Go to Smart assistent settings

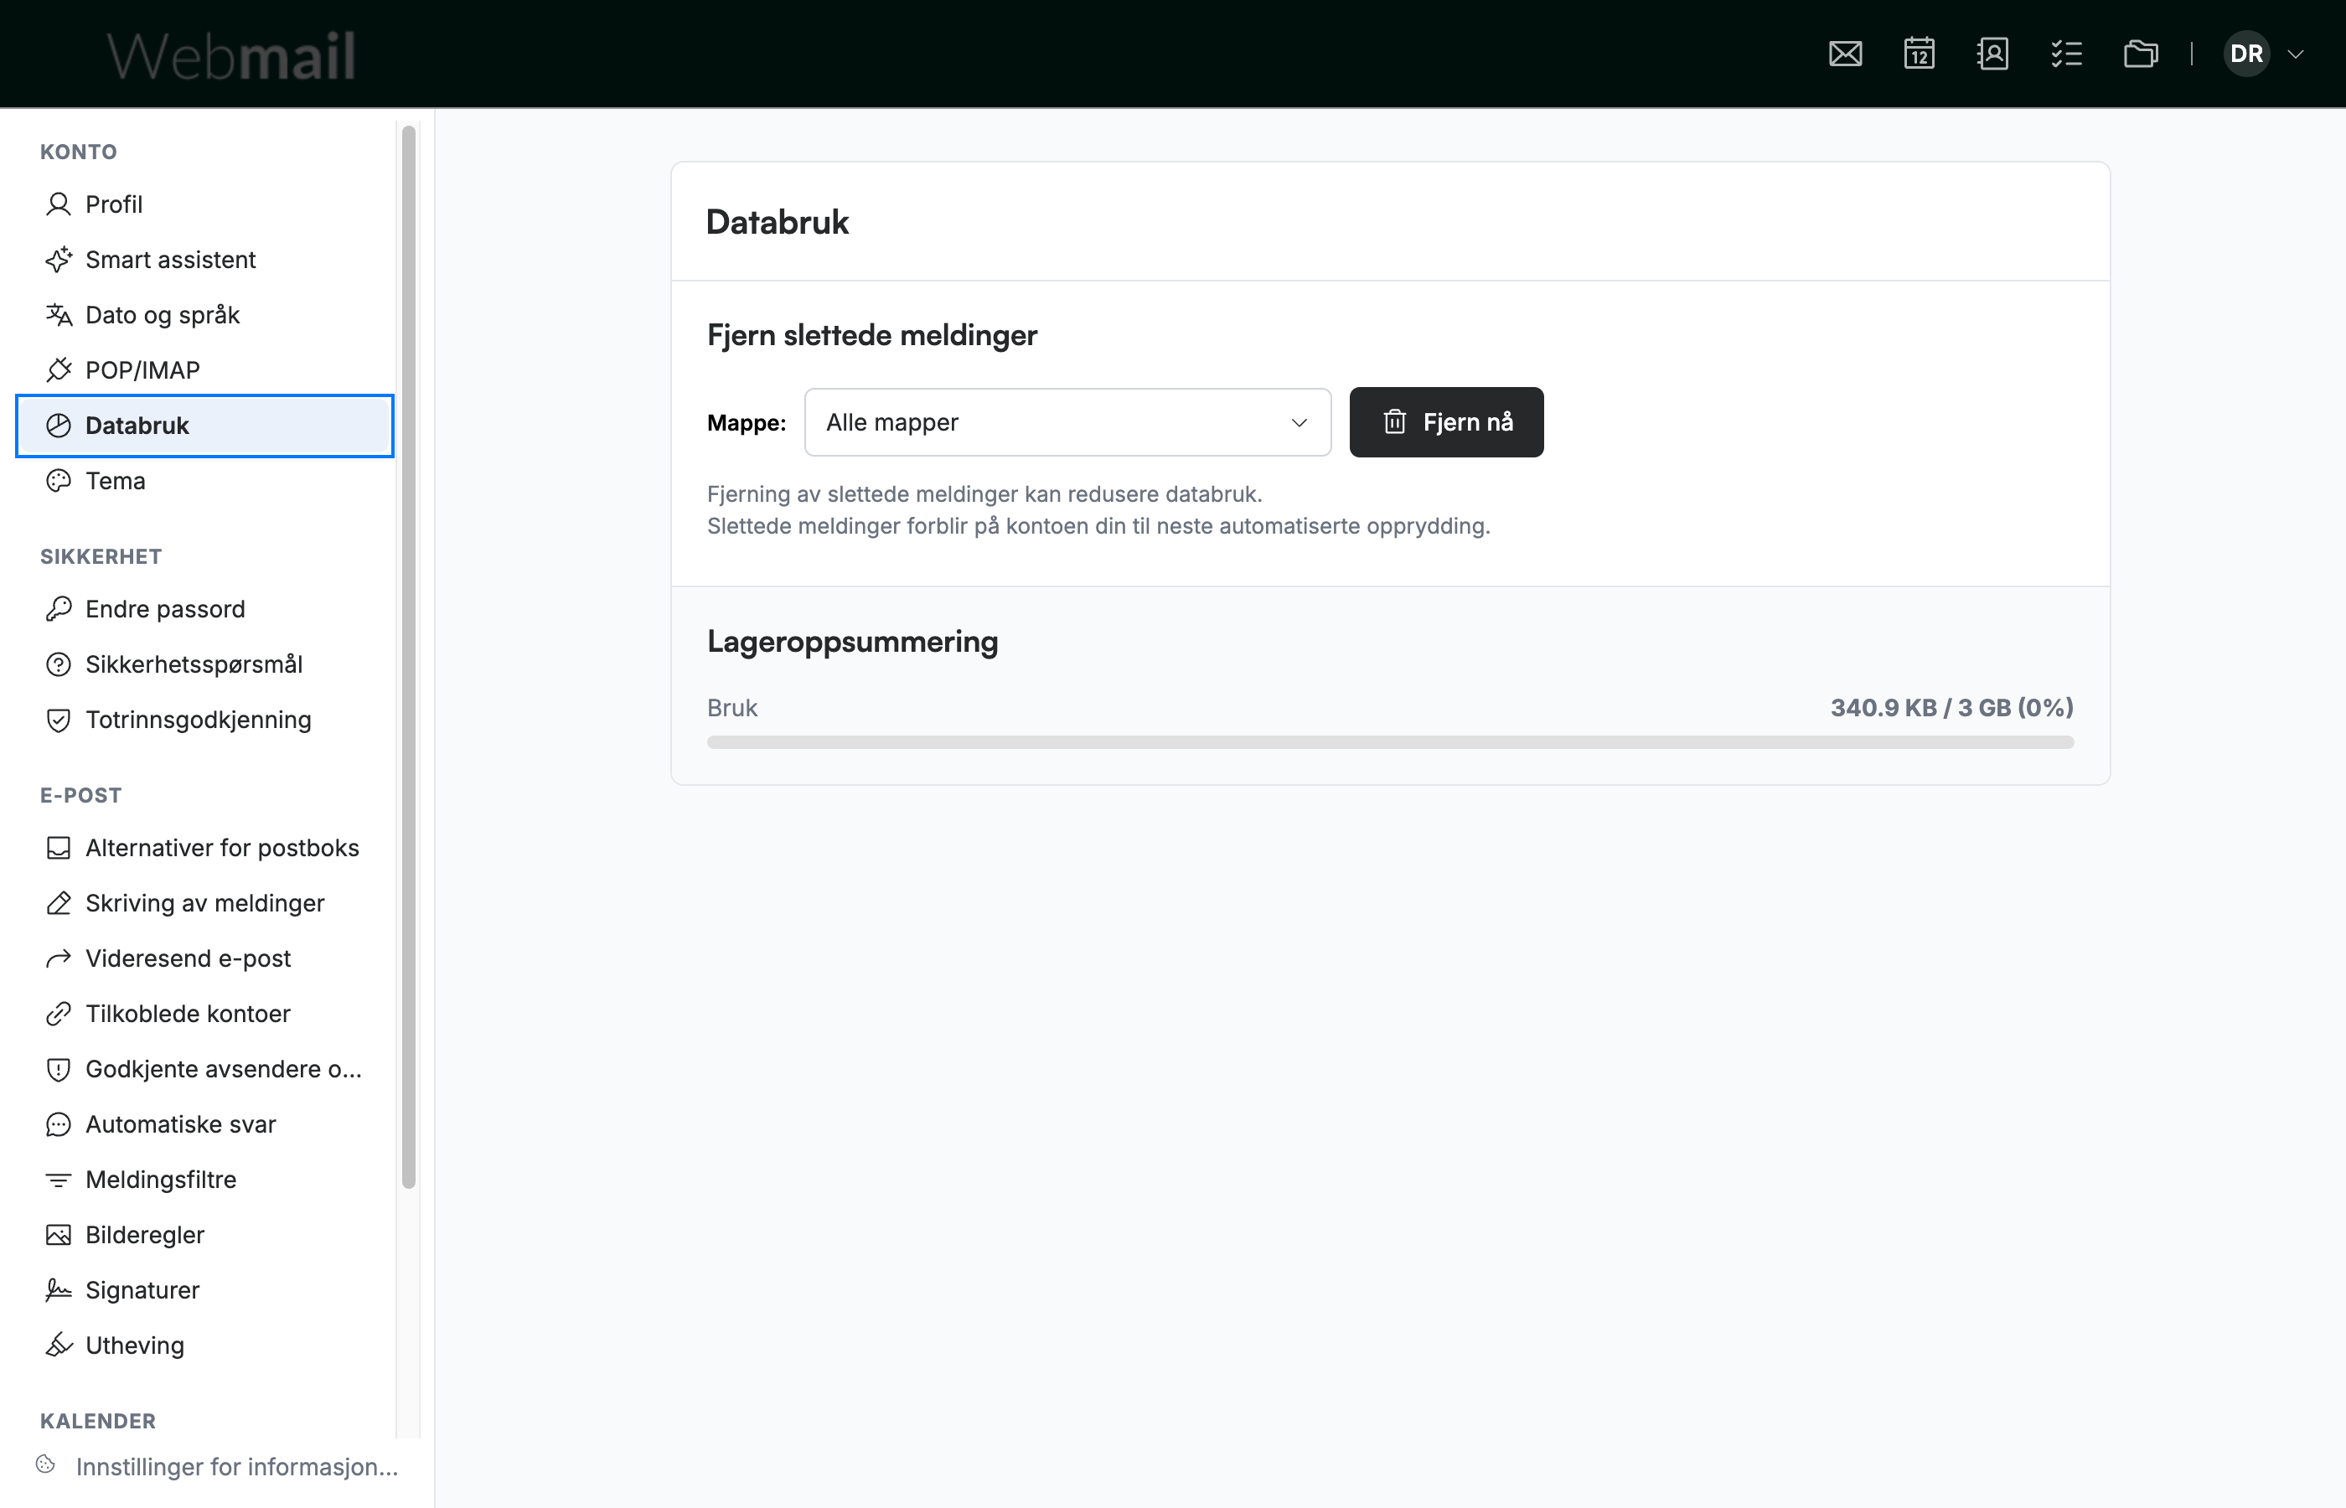pyautogui.click(x=204, y=260)
